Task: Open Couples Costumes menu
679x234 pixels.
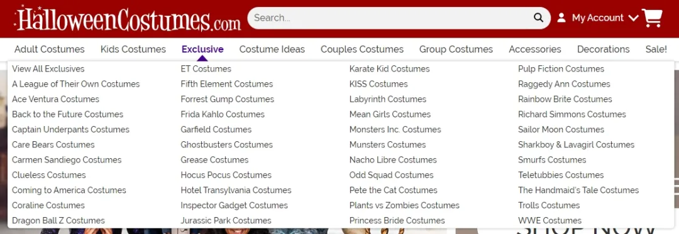Action: pyautogui.click(x=362, y=49)
